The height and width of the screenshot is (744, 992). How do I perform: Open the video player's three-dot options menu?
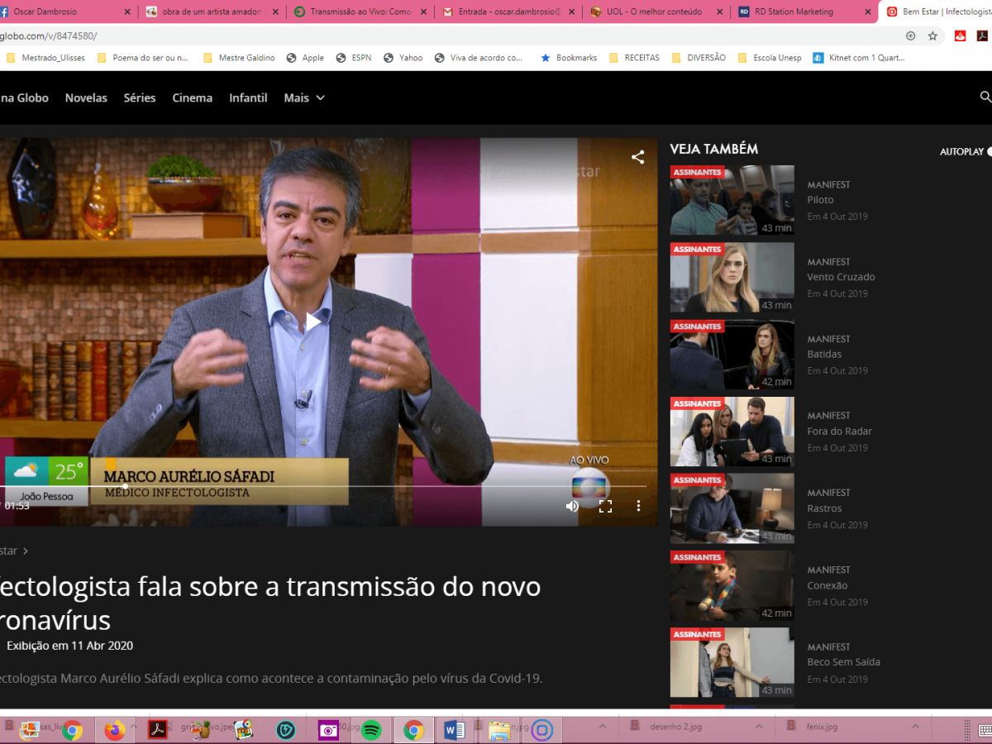coord(638,506)
